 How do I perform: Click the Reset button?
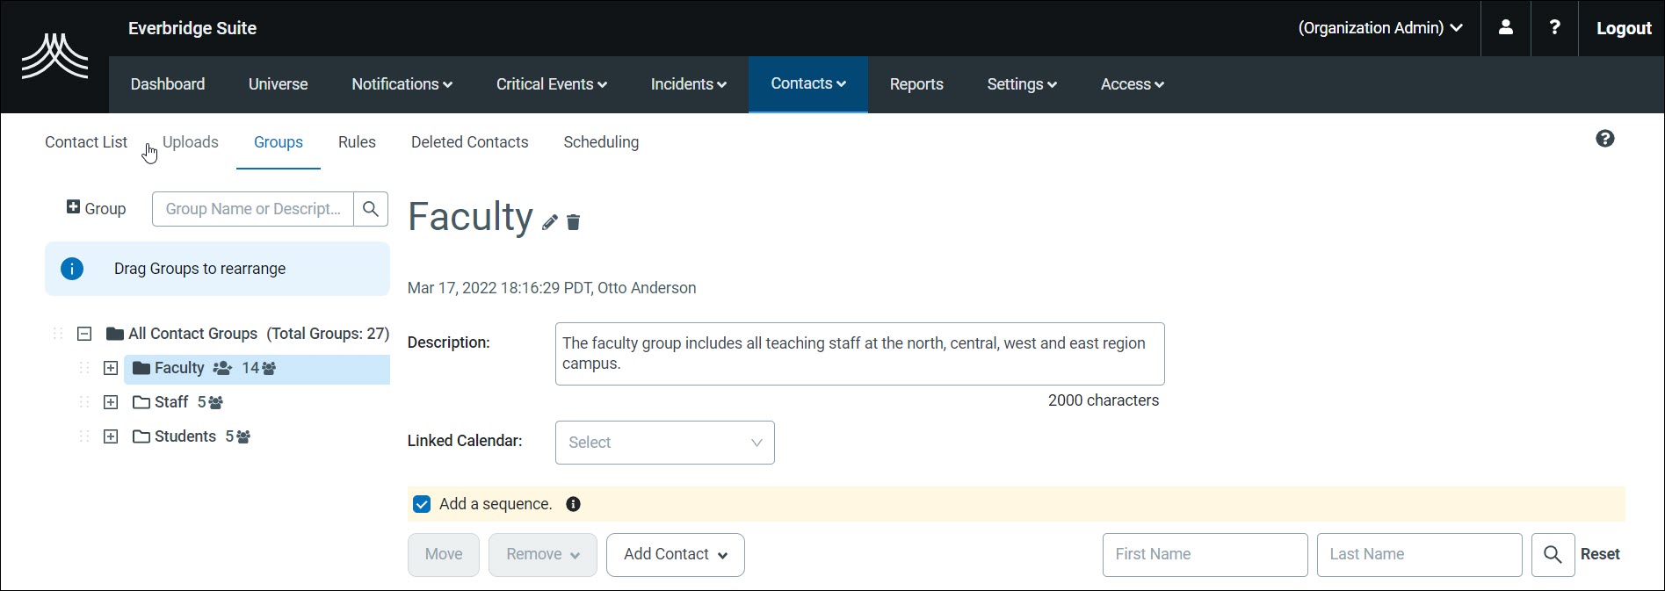pos(1600,555)
